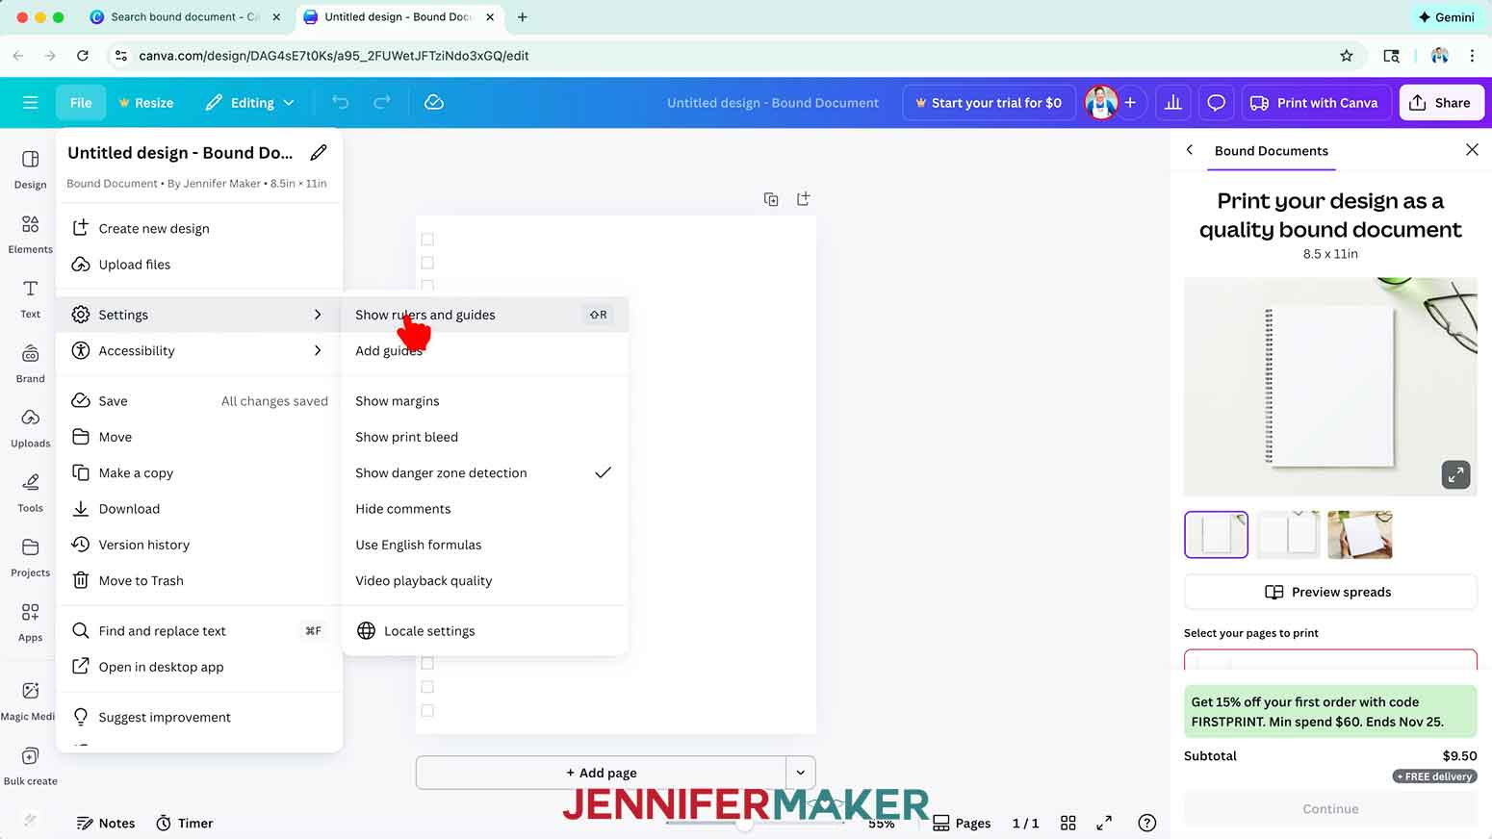This screenshot has width=1492, height=839.
Task: Open Locale settings
Action: tap(484, 631)
